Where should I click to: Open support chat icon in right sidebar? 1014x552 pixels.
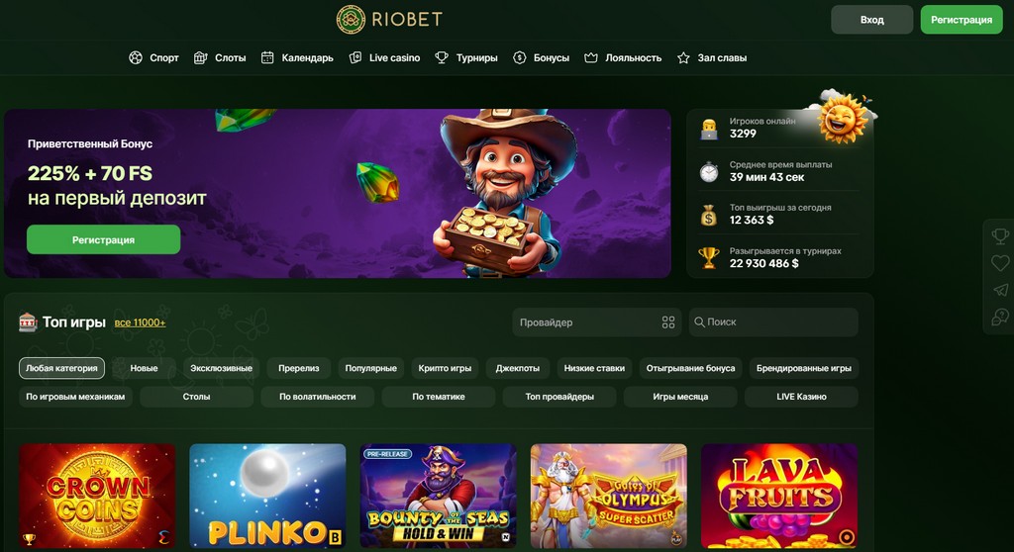click(x=1000, y=317)
